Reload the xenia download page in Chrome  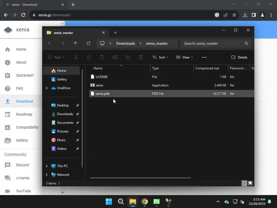(23, 15)
